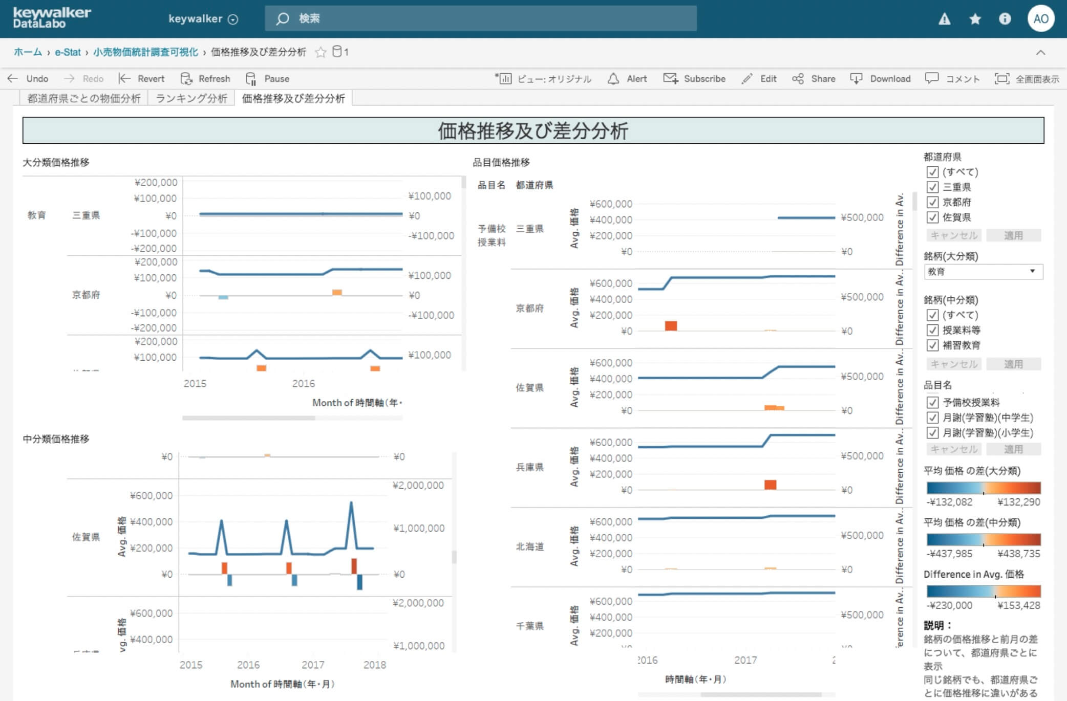Go to 小売物価統計調査可視化 breadcrumb link

146,52
